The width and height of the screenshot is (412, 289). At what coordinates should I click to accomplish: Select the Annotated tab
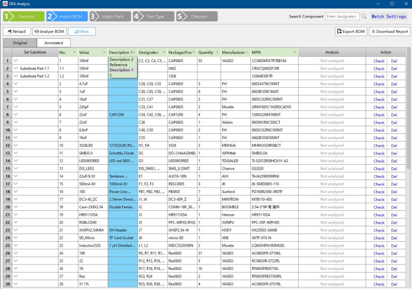coord(53,42)
